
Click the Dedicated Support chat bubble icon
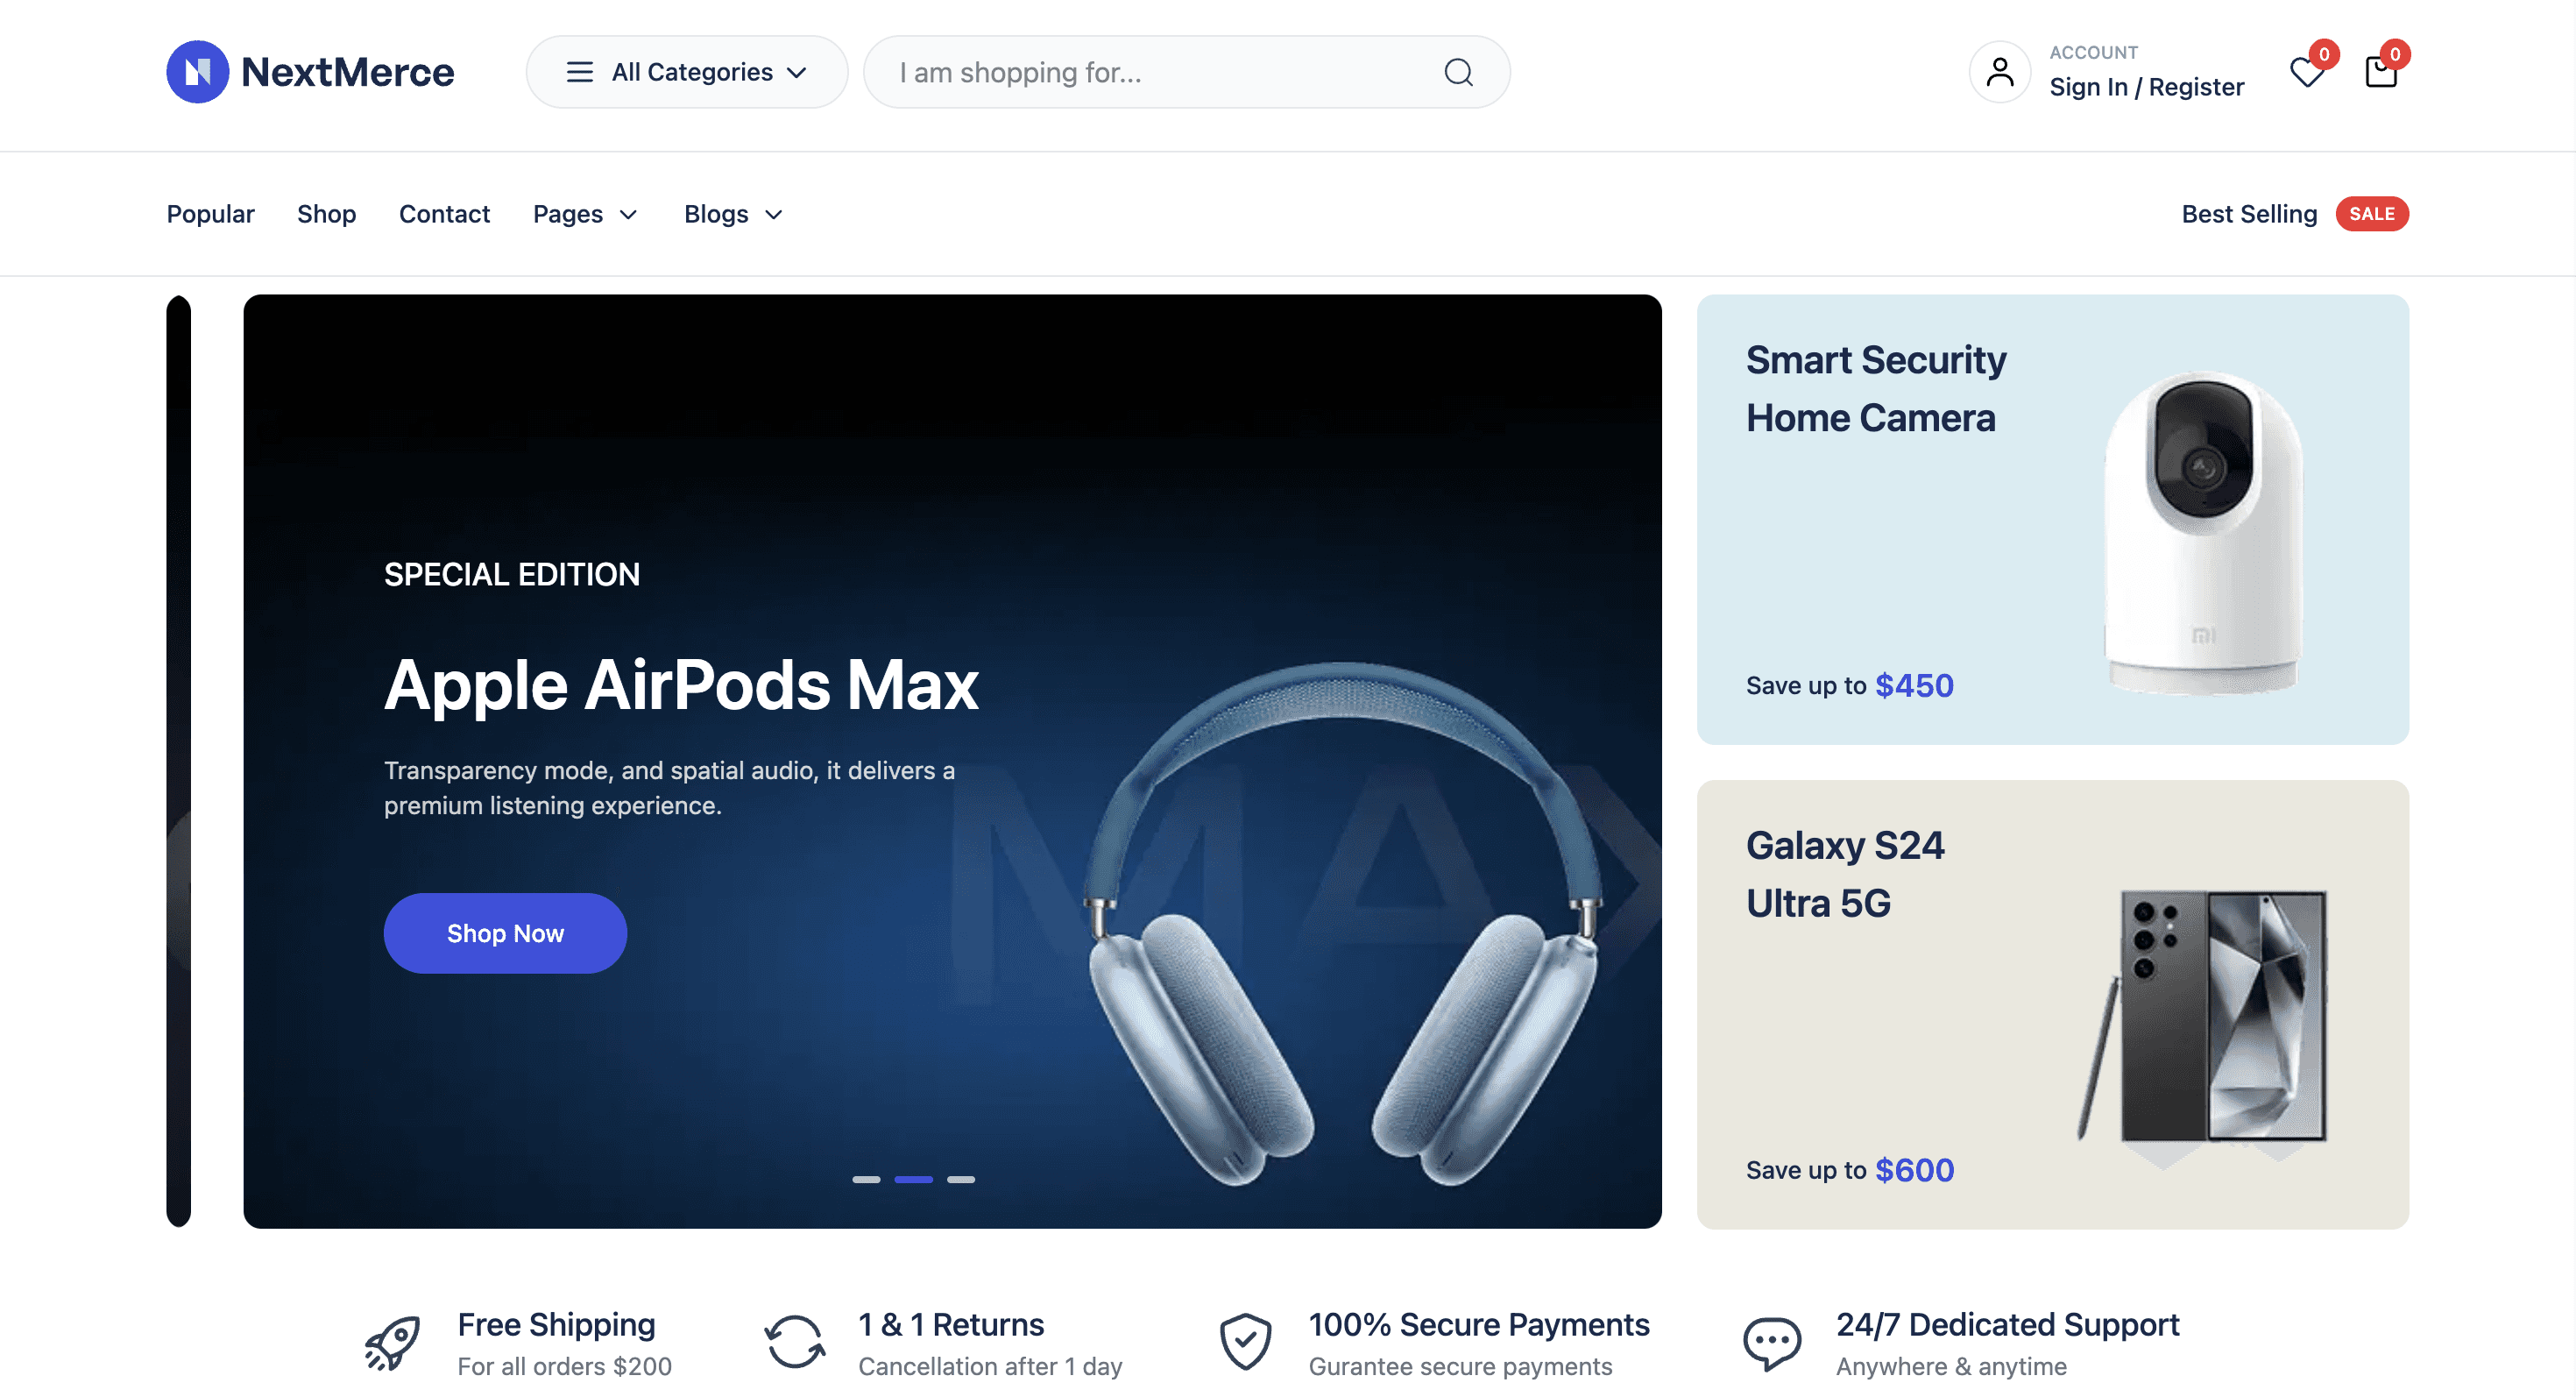coord(1771,1342)
